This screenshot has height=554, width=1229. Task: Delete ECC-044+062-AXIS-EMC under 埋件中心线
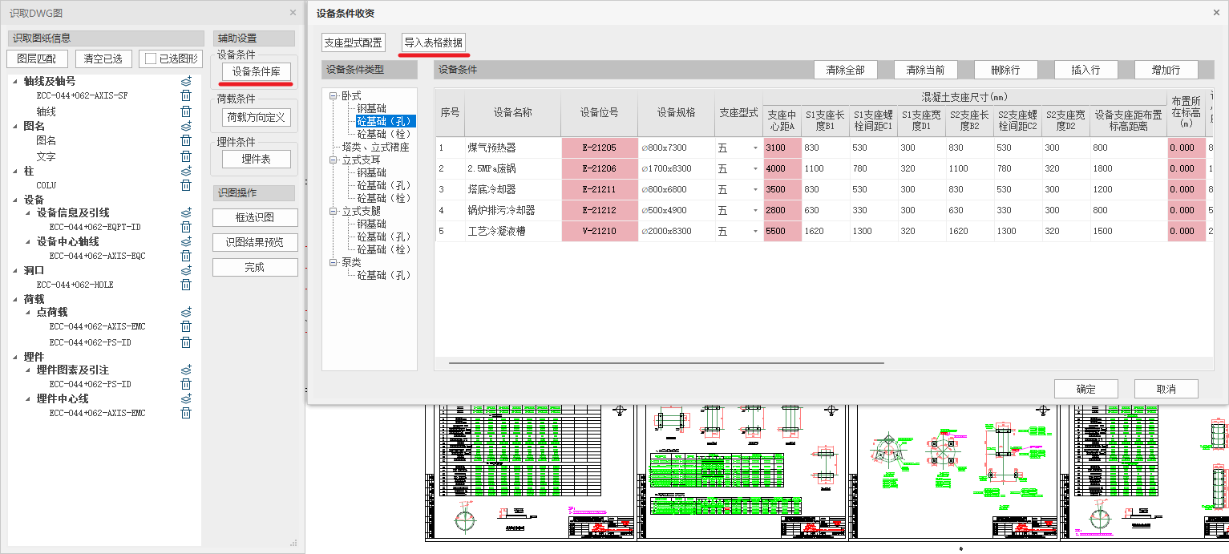click(x=186, y=413)
